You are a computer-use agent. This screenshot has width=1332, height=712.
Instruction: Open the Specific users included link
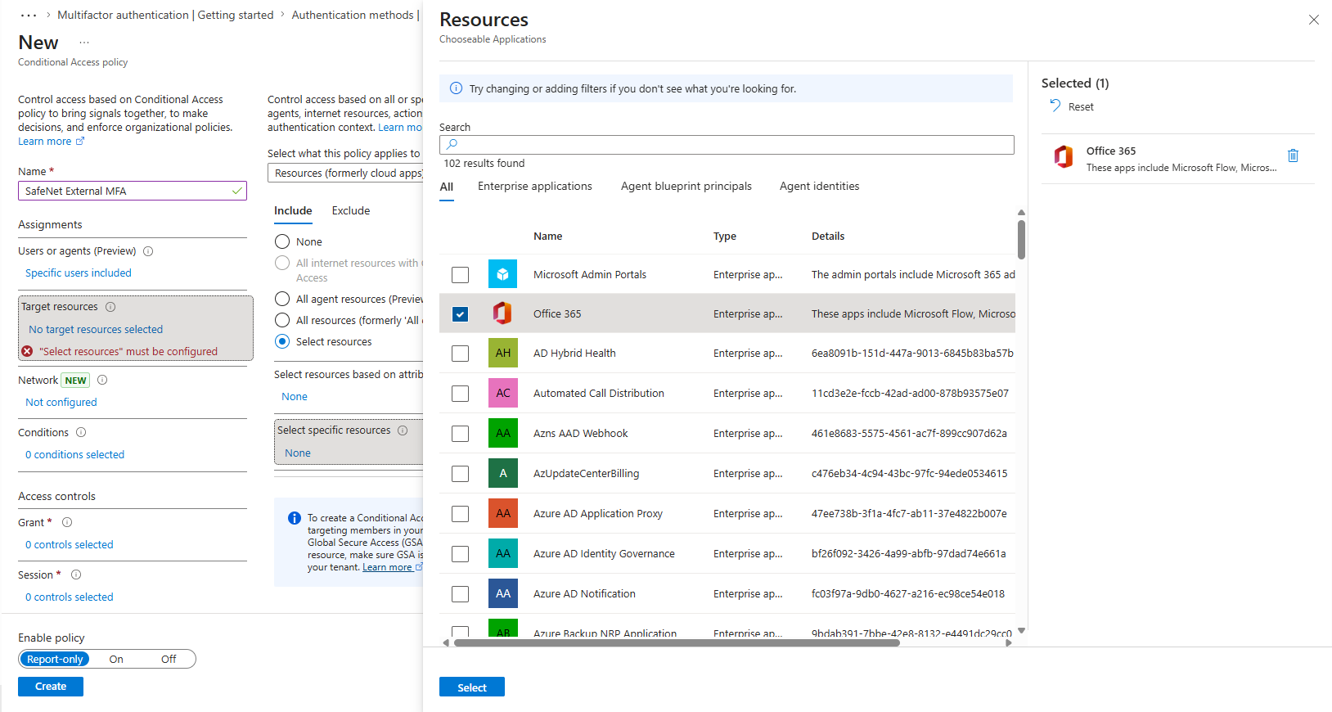click(x=79, y=273)
